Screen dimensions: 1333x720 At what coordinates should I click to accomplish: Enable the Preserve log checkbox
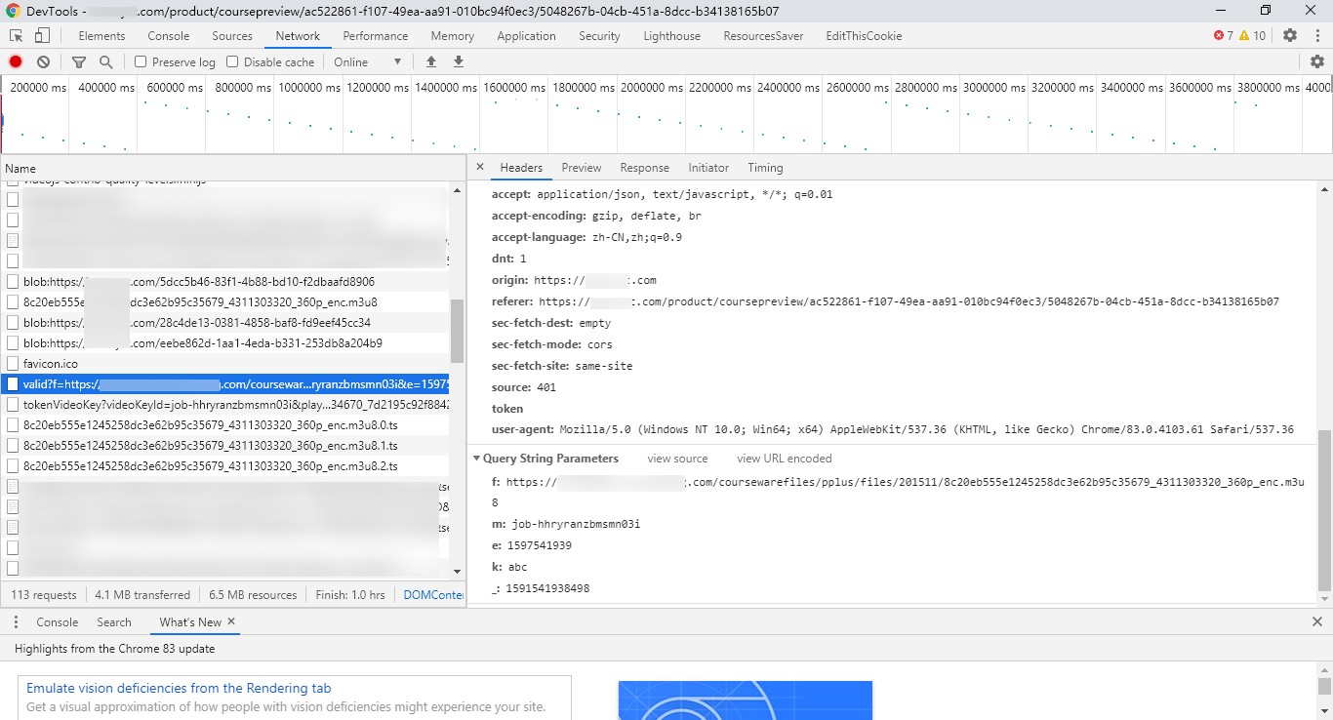pos(141,61)
